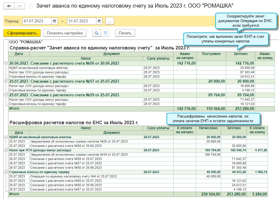Image resolution: width=279 pixels, height=199 pixels.
Task: Click the back navigation arrow
Action: (x=9, y=6)
